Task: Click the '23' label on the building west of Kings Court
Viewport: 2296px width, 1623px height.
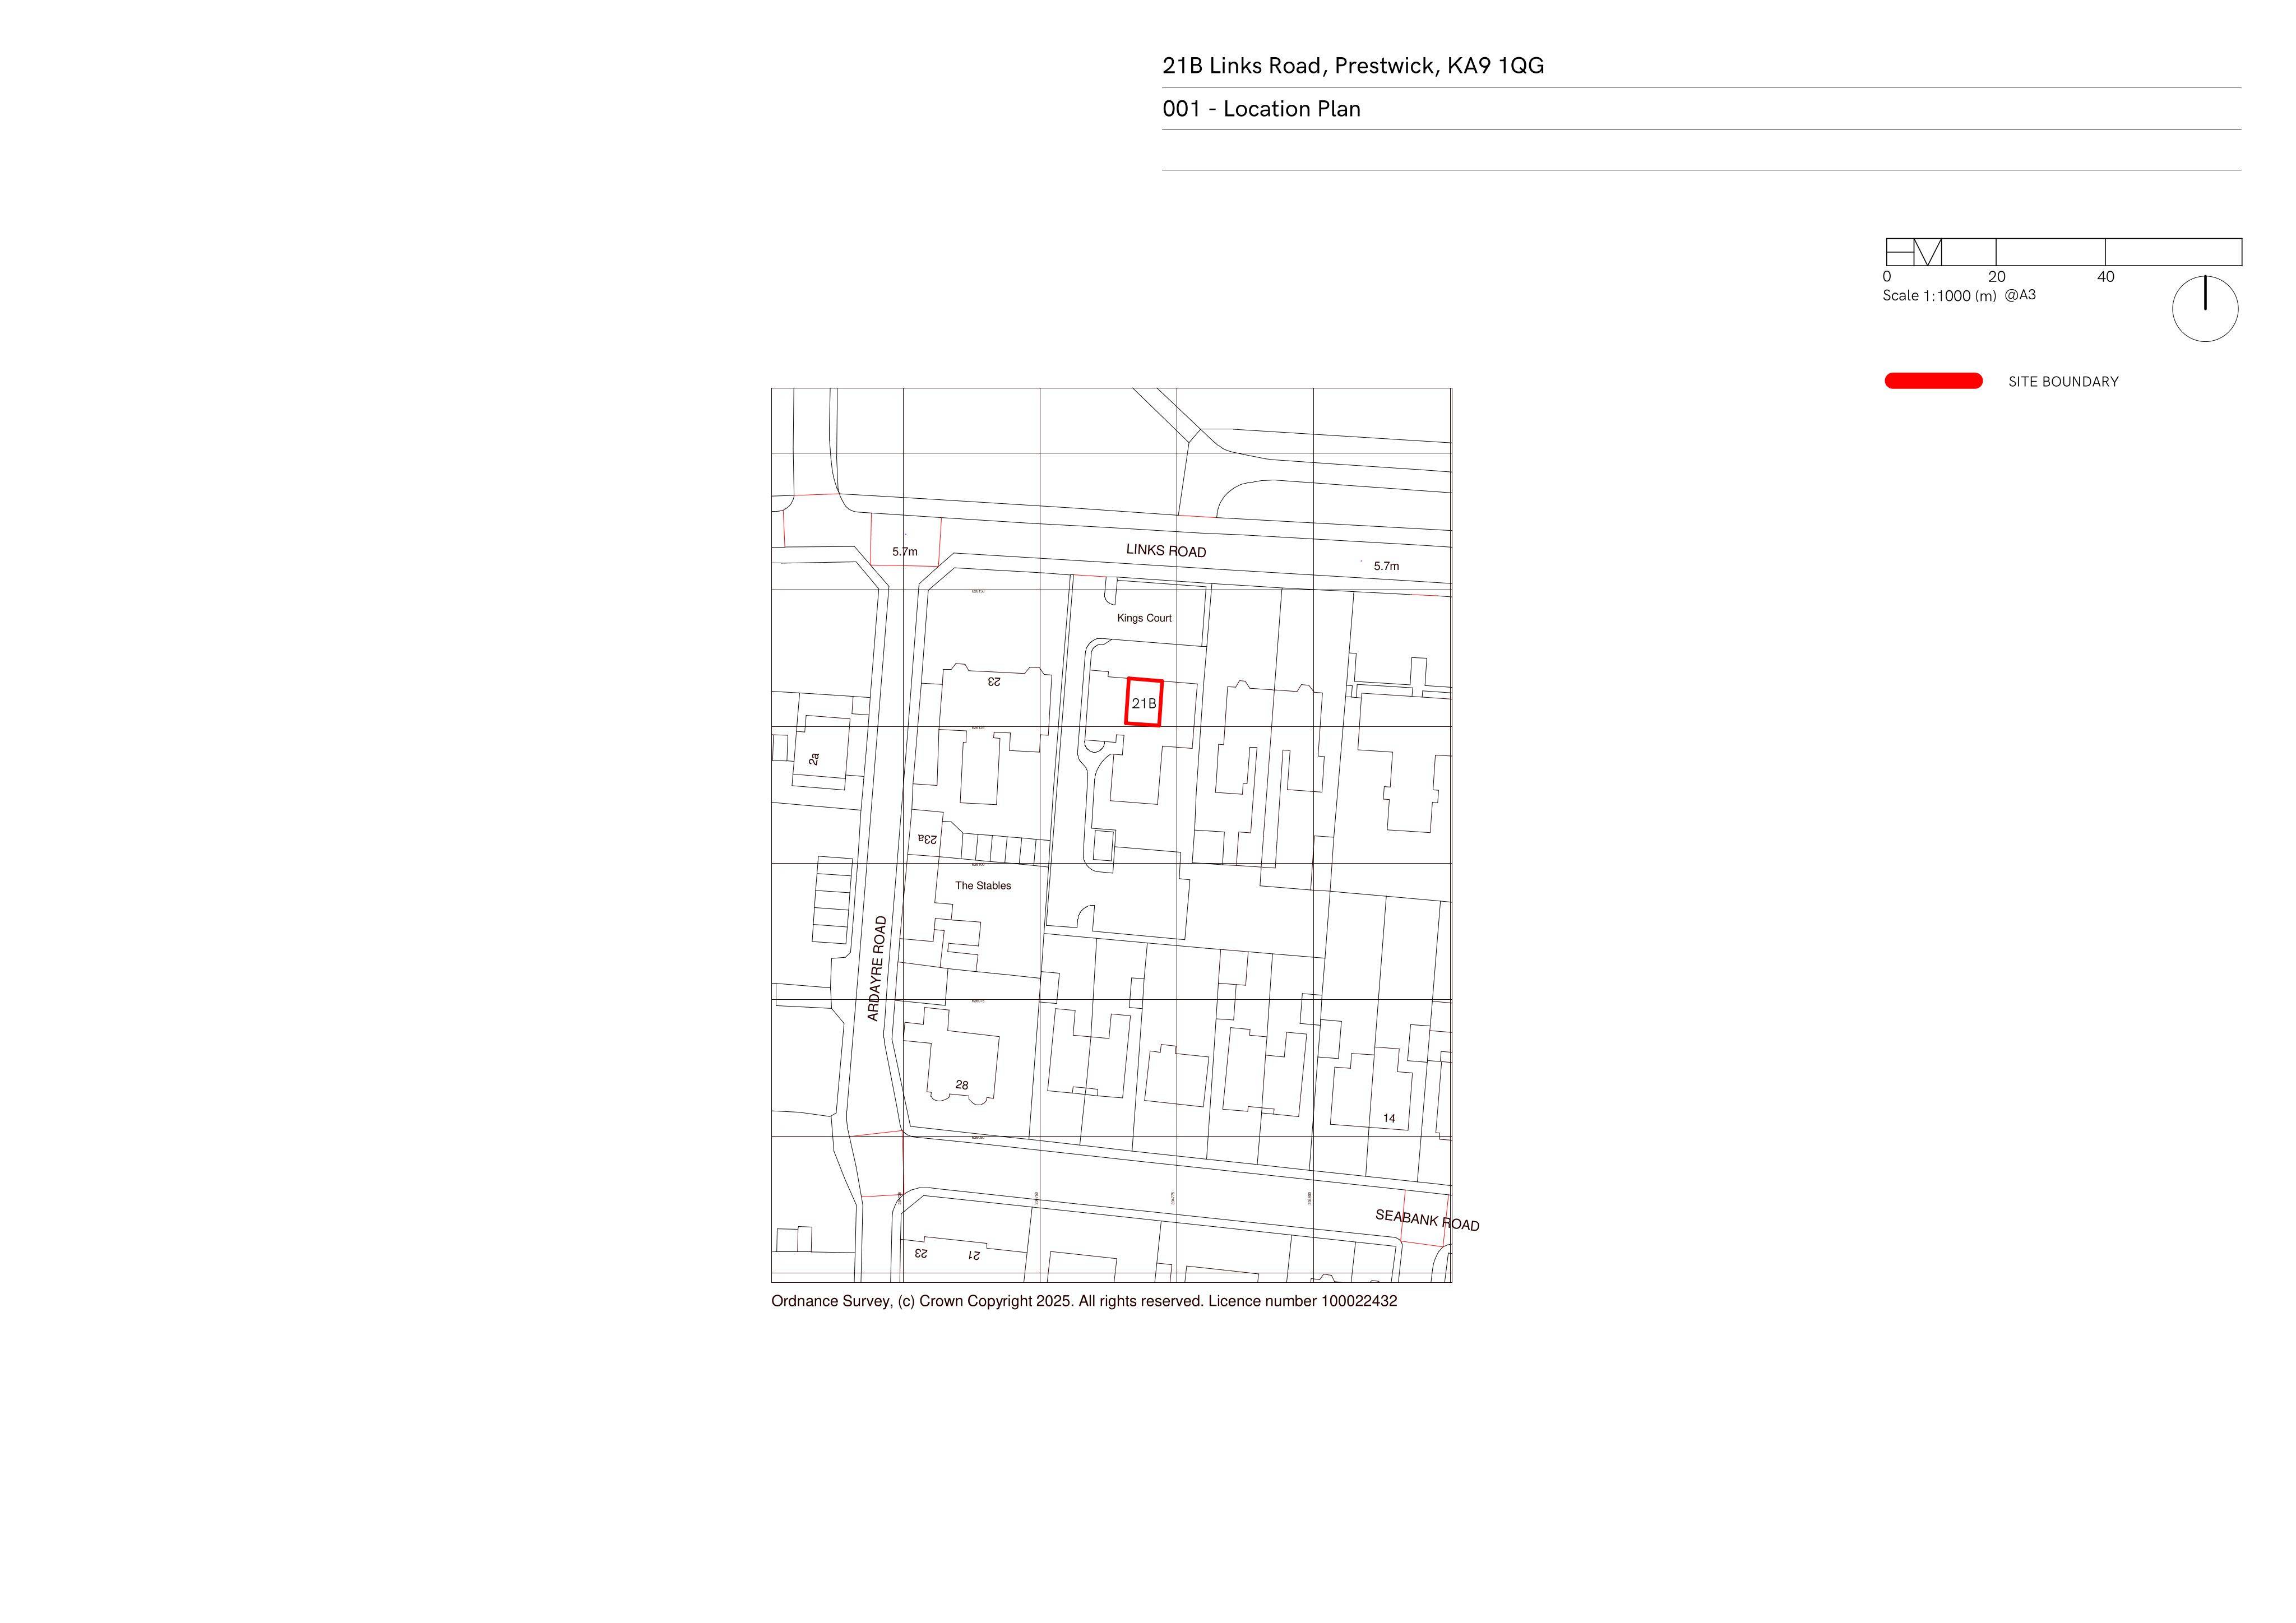Action: pos(994,682)
